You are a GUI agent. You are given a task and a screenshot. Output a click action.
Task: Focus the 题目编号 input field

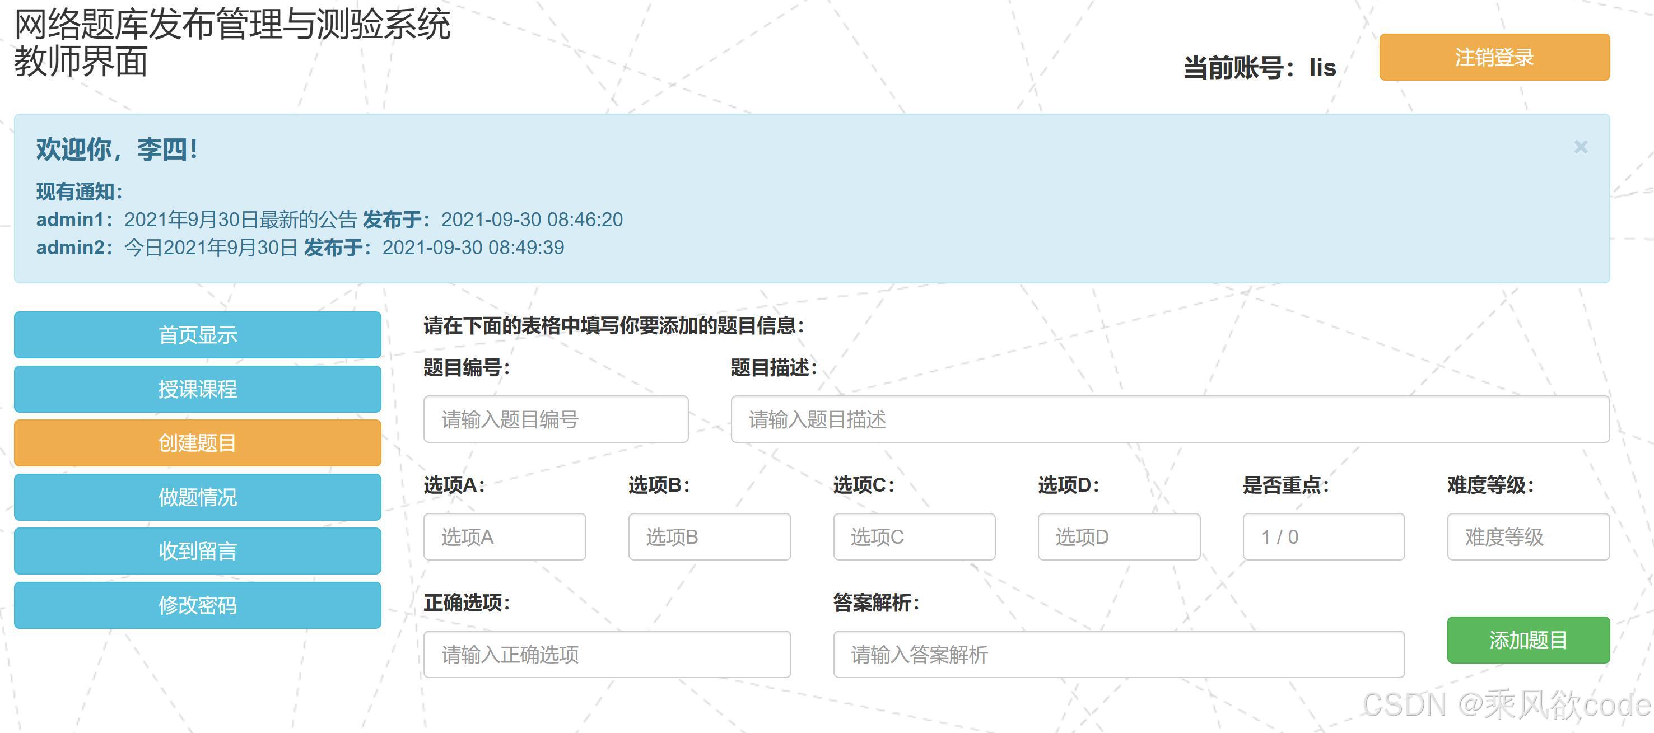[556, 419]
